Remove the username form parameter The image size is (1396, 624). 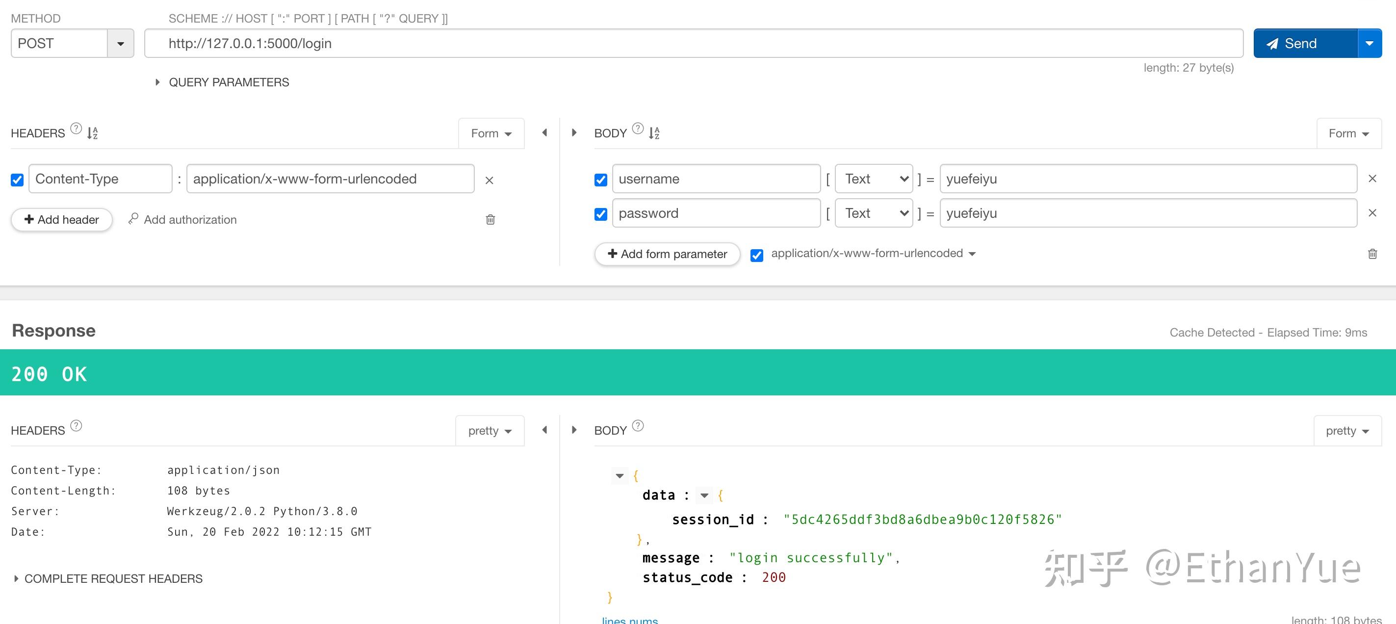[x=1372, y=179]
